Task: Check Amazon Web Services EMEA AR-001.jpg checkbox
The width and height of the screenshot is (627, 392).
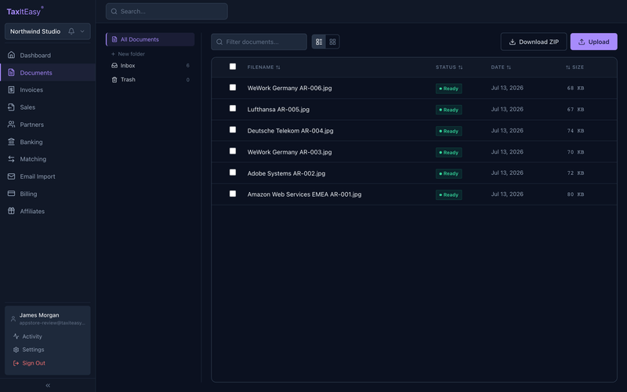Action: (x=233, y=194)
